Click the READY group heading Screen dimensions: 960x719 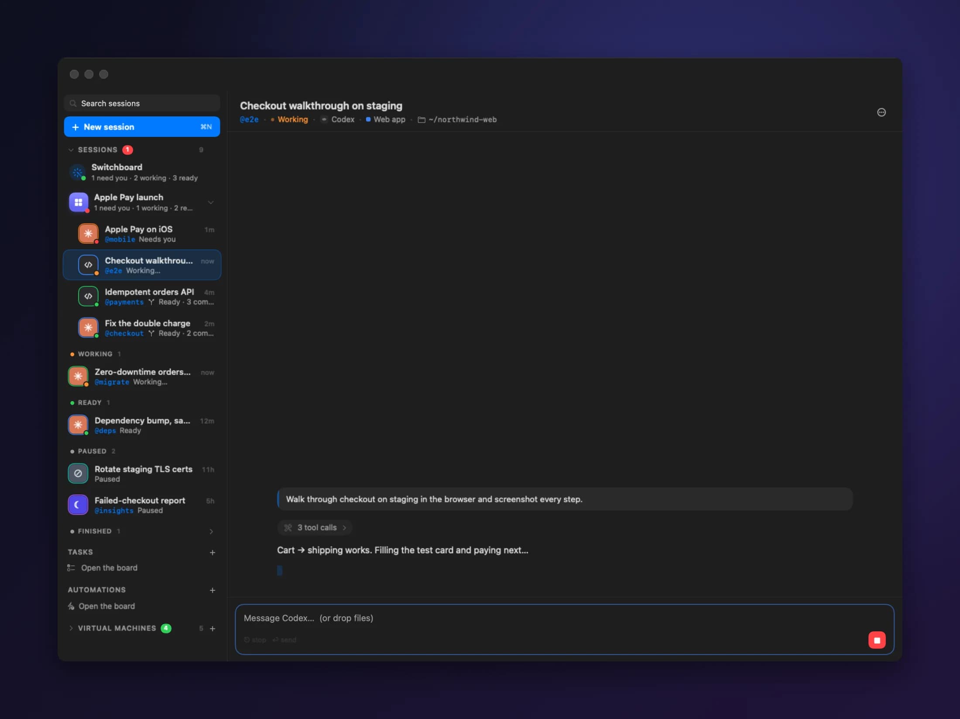(89, 403)
